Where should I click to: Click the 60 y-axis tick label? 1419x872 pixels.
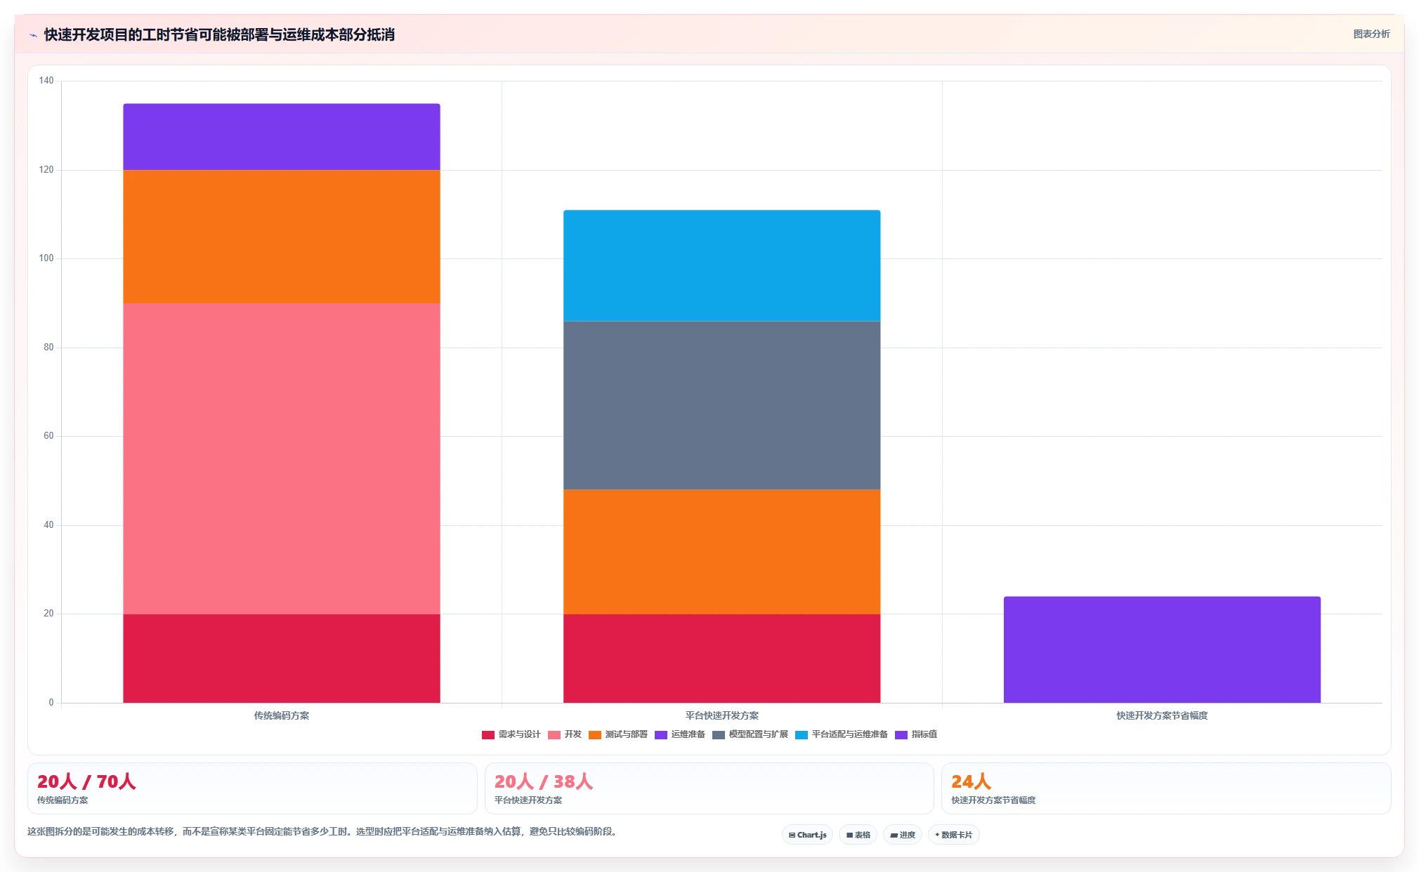48,436
